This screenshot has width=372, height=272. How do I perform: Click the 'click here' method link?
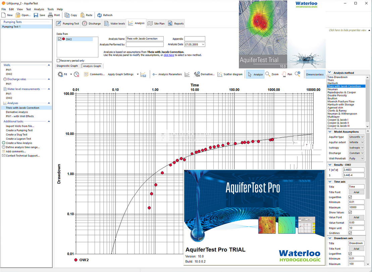coord(169,55)
